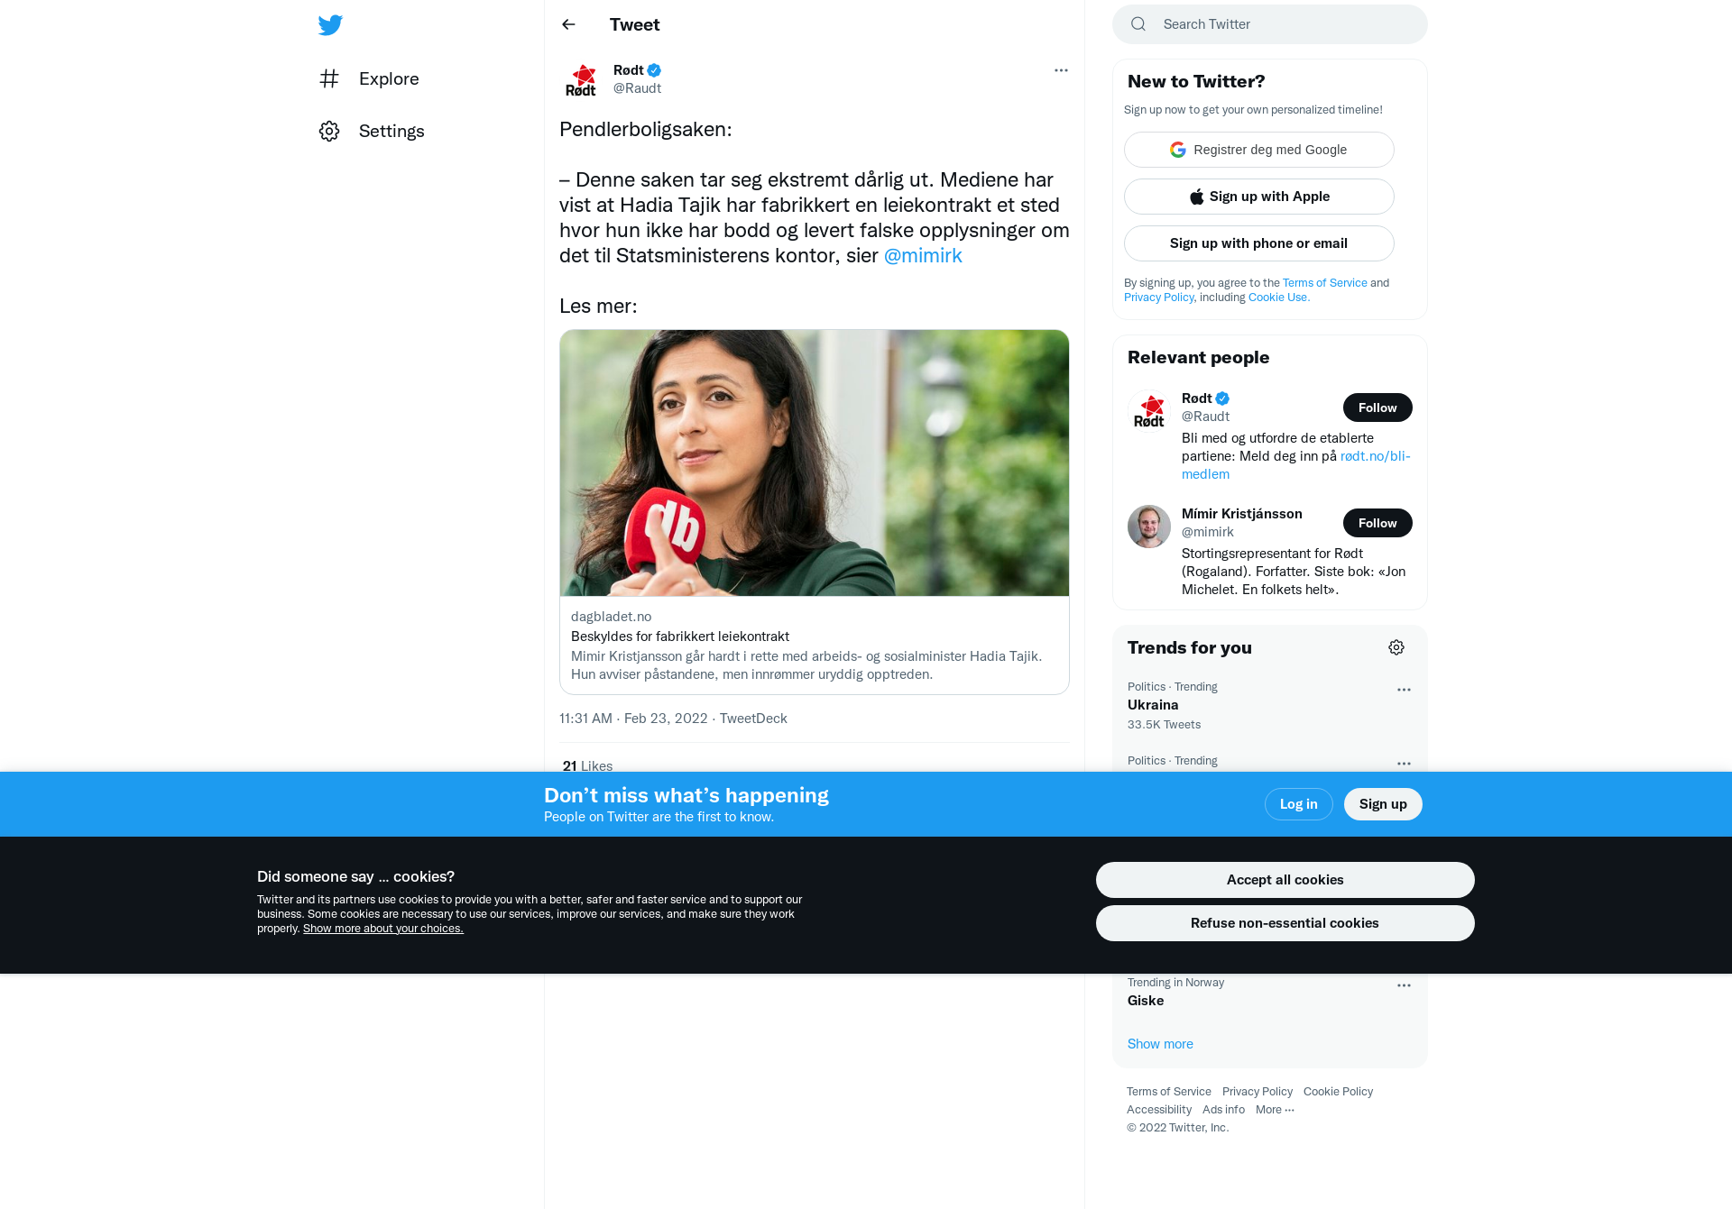Screen dimensions: 1732x1209
Task: Sign up with Apple
Action: pyautogui.click(x=1259, y=197)
